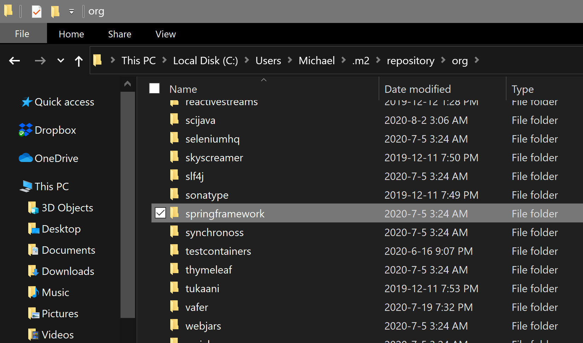This screenshot has height=343, width=583.
Task: Select the vafer folder icon
Action: click(175, 306)
